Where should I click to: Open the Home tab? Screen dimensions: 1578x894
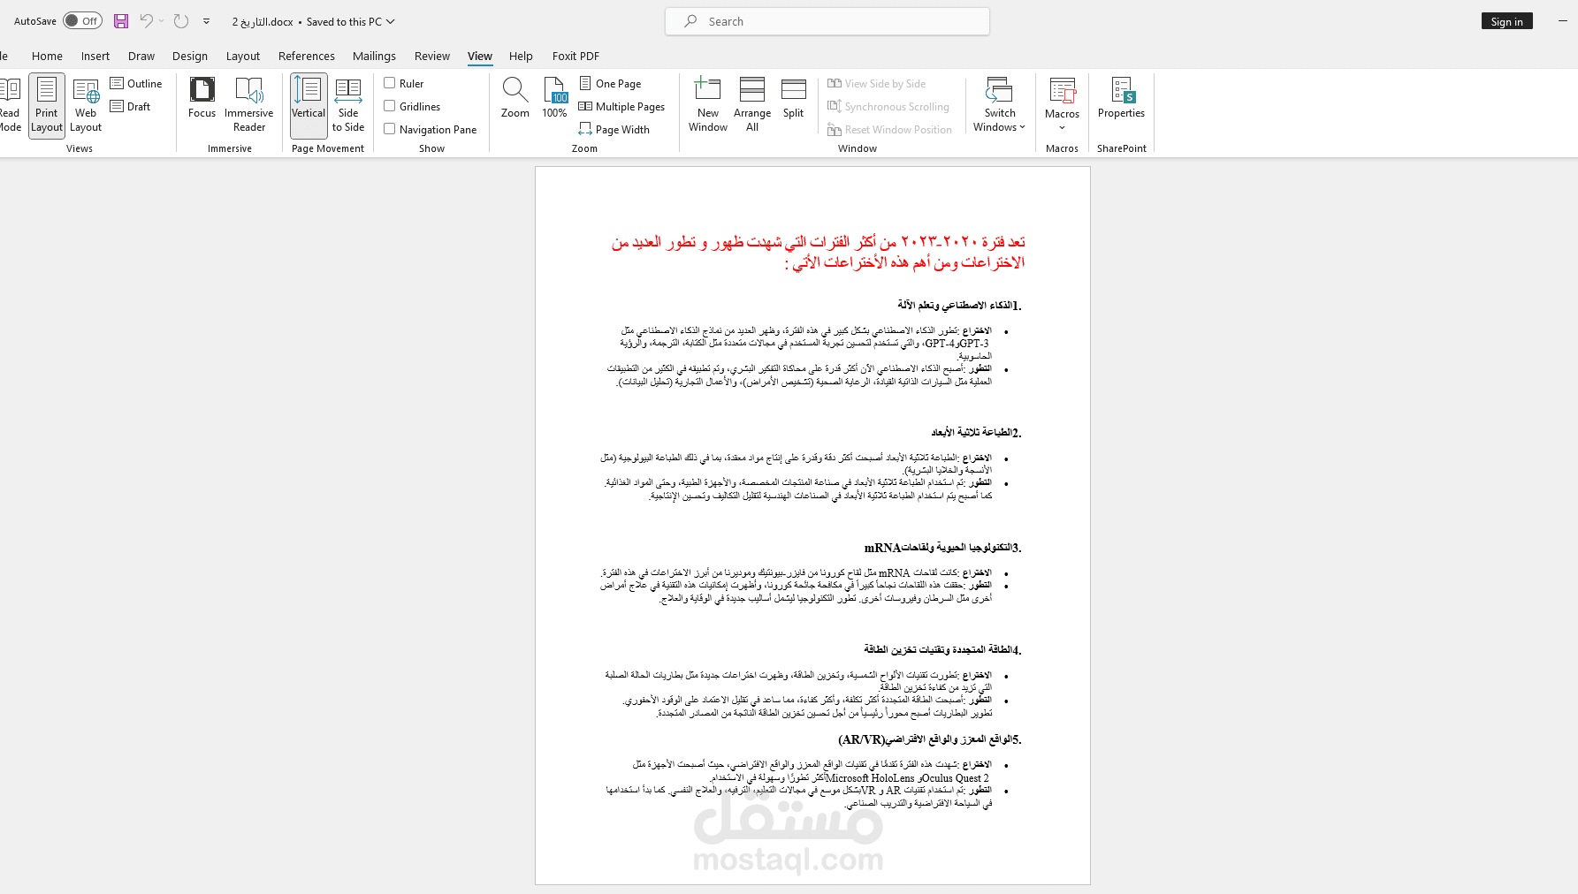click(x=47, y=56)
